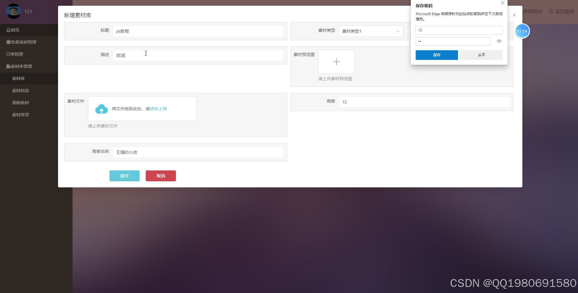Viewport: 578px width, 293px height.
Task: Click the 商家名称 input field
Action: point(198,152)
